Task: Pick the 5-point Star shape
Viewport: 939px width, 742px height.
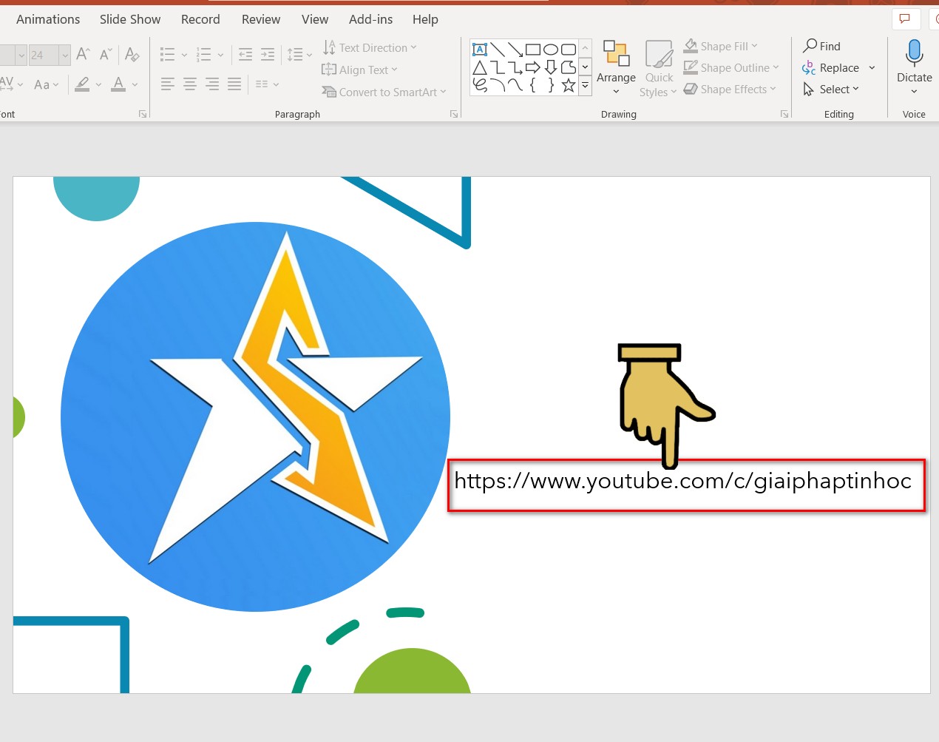Action: coord(569,86)
